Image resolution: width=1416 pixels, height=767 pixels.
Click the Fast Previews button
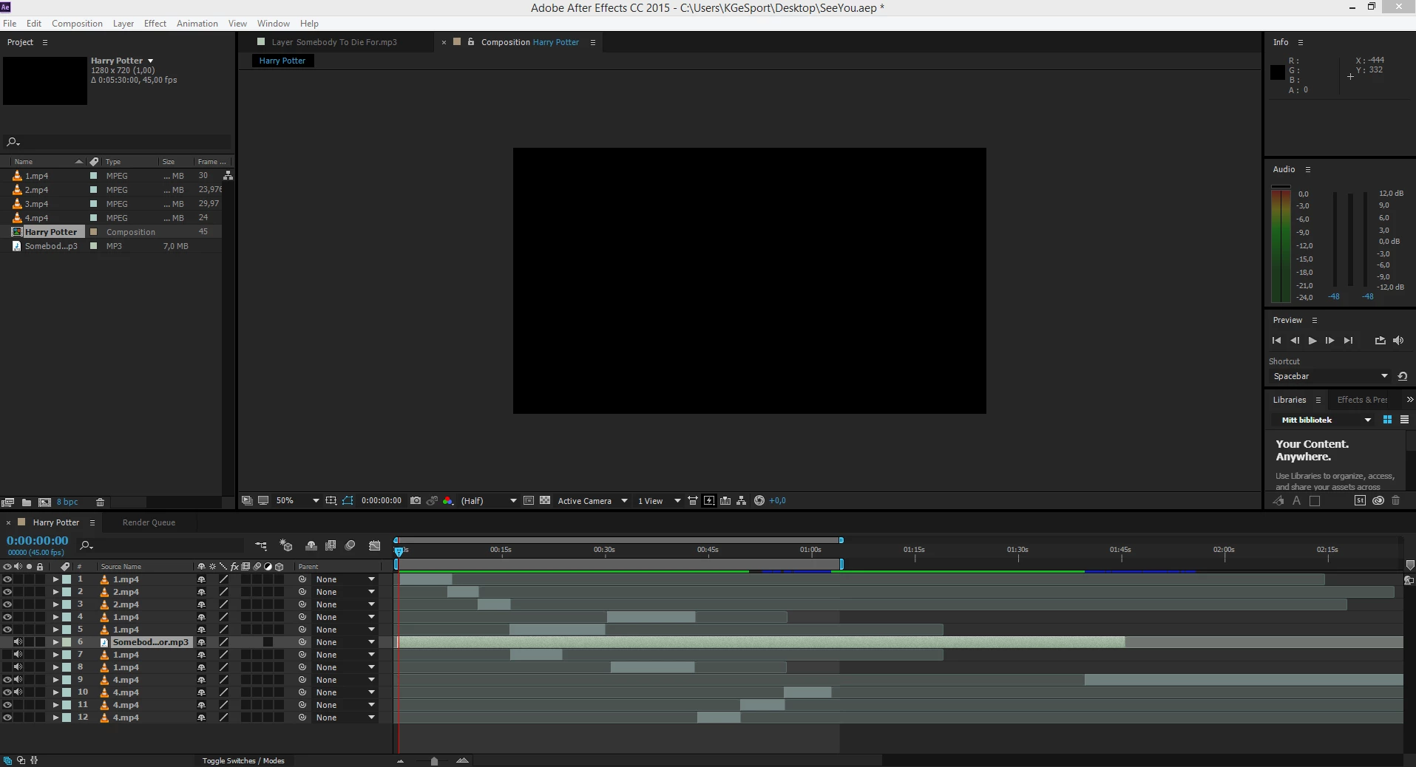(709, 500)
